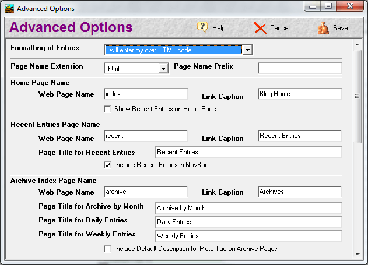This screenshot has height=265, width=368.
Task: Click the Cancel button label
Action: click(280, 28)
